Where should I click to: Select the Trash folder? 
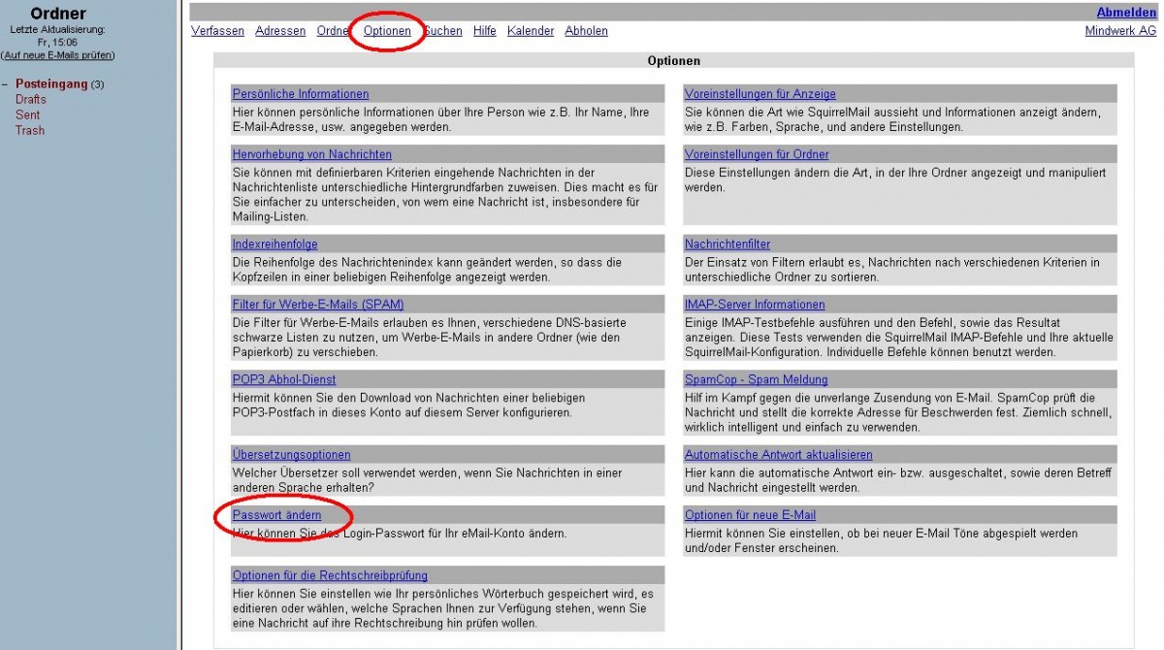tap(29, 131)
